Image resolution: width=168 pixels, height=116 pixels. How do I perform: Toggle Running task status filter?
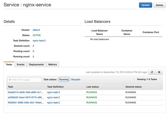pos(64,79)
